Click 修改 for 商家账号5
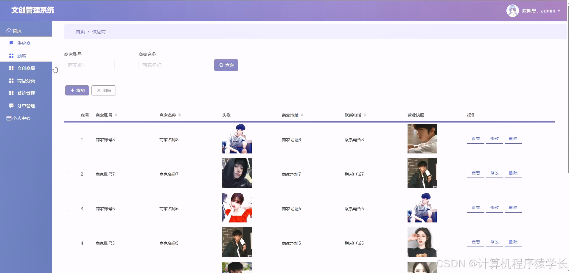 coord(495,242)
